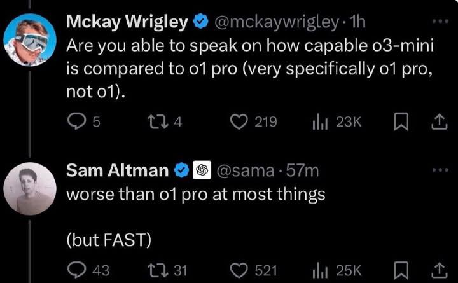Reply to Sam Altman's tweet

tap(76, 270)
